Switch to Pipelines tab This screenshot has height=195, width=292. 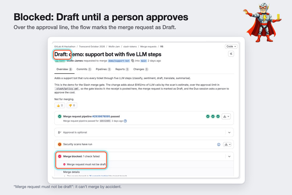click(x=103, y=69)
